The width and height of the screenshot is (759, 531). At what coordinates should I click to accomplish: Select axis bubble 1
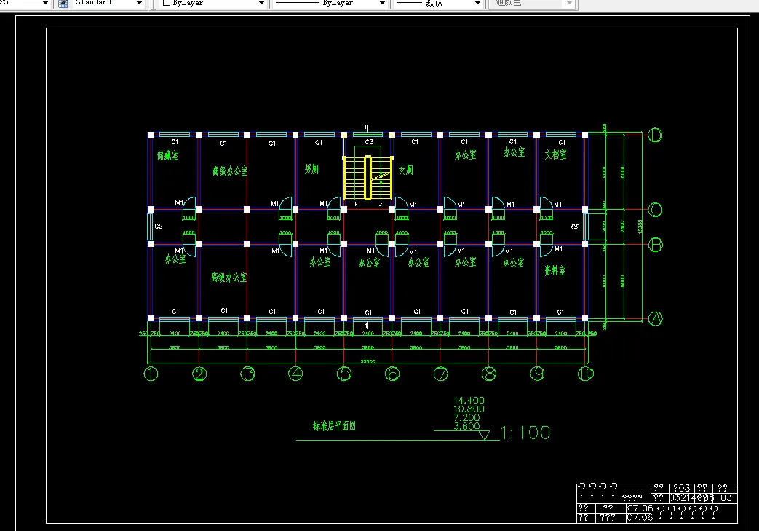tap(151, 374)
